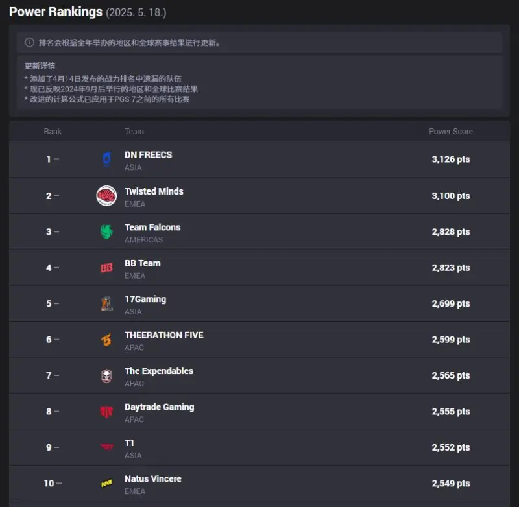Click the T1 team logo

click(106, 447)
